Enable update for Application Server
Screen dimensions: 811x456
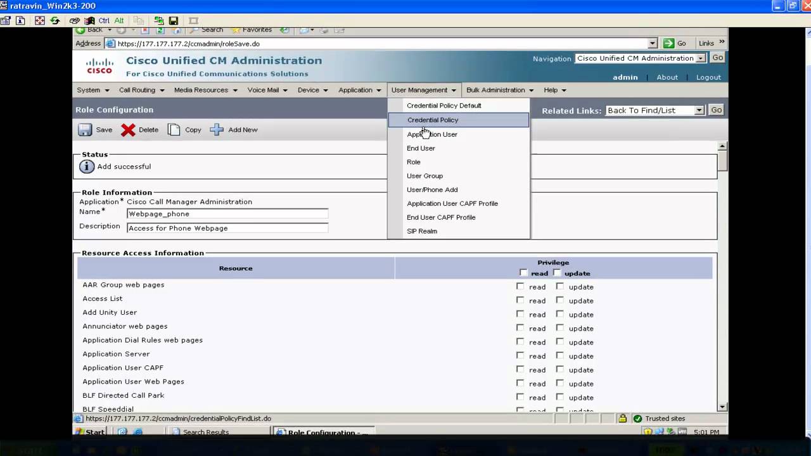(559, 355)
